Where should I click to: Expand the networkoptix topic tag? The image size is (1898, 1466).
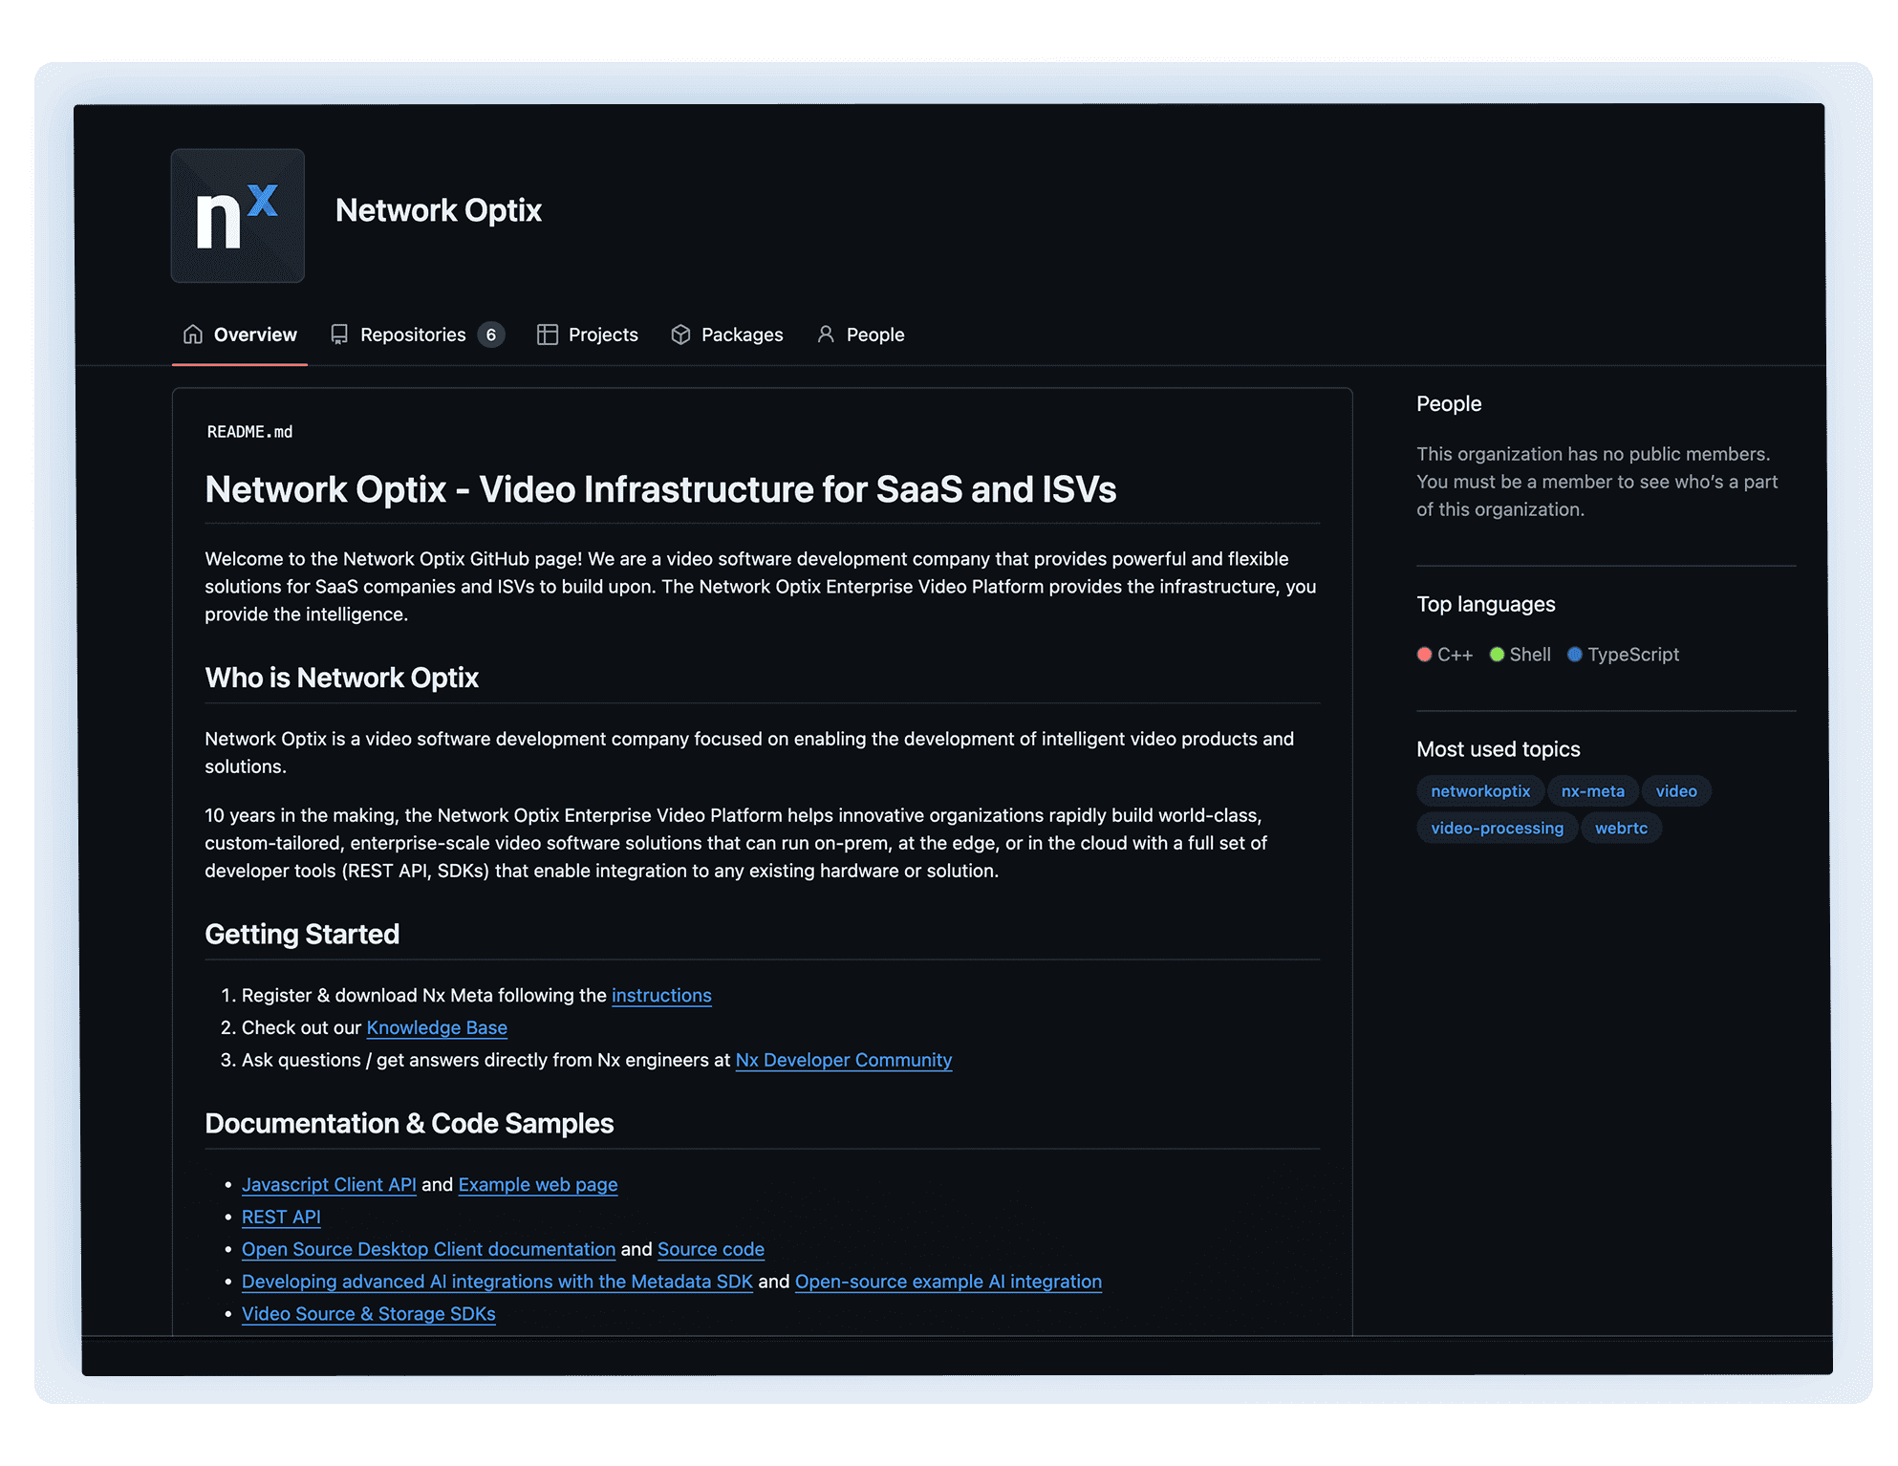coord(1477,790)
